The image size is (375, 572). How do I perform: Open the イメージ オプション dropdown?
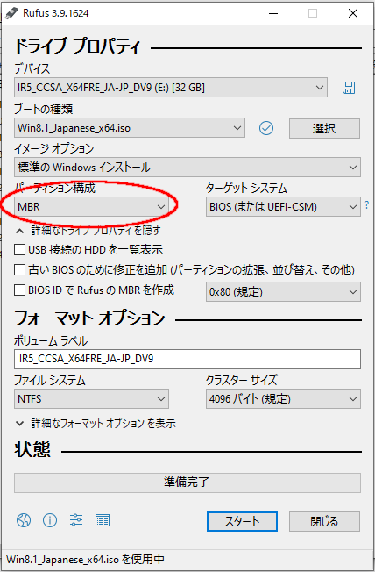(187, 168)
